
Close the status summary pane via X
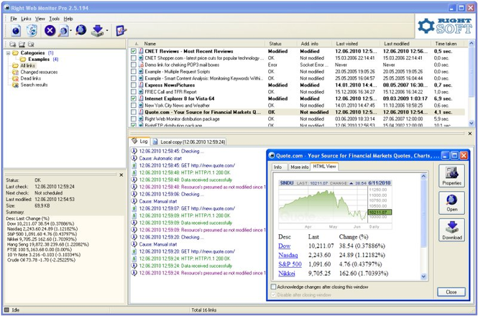point(121,175)
